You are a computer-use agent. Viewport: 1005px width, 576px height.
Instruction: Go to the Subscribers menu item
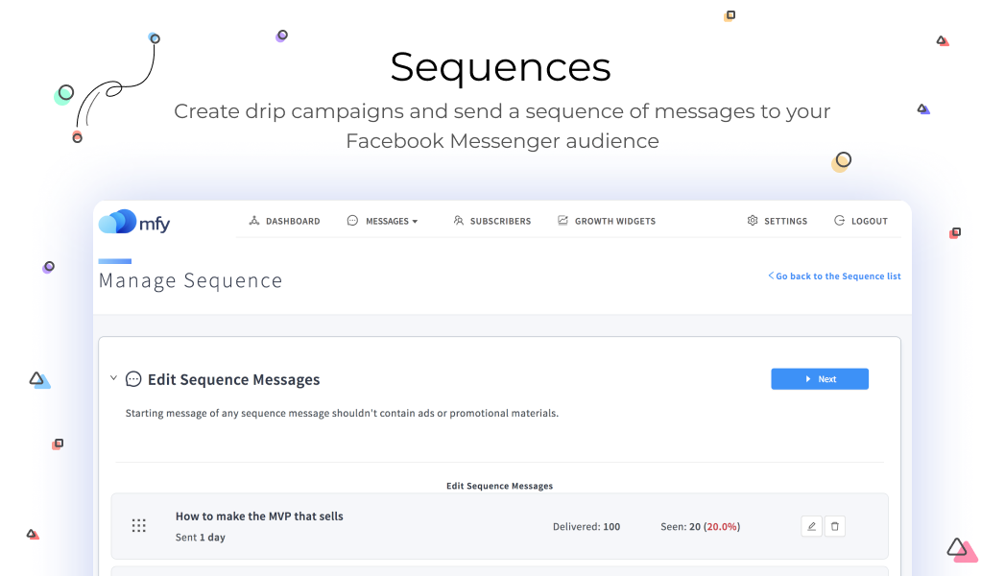500,221
